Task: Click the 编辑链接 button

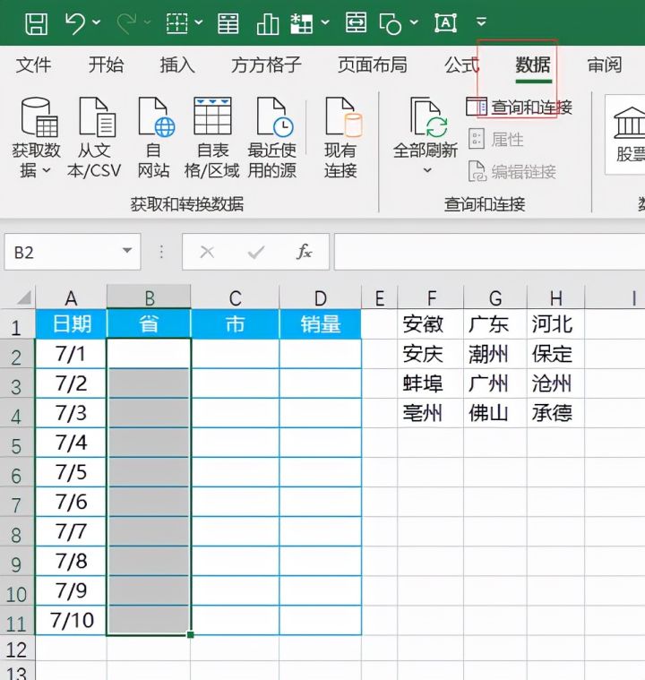Action: 512,172
